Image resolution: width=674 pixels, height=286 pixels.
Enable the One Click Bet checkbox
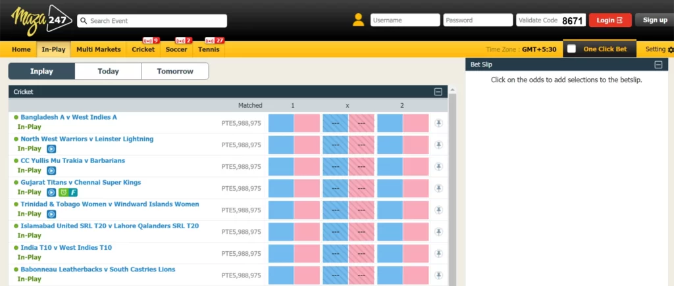pos(571,49)
